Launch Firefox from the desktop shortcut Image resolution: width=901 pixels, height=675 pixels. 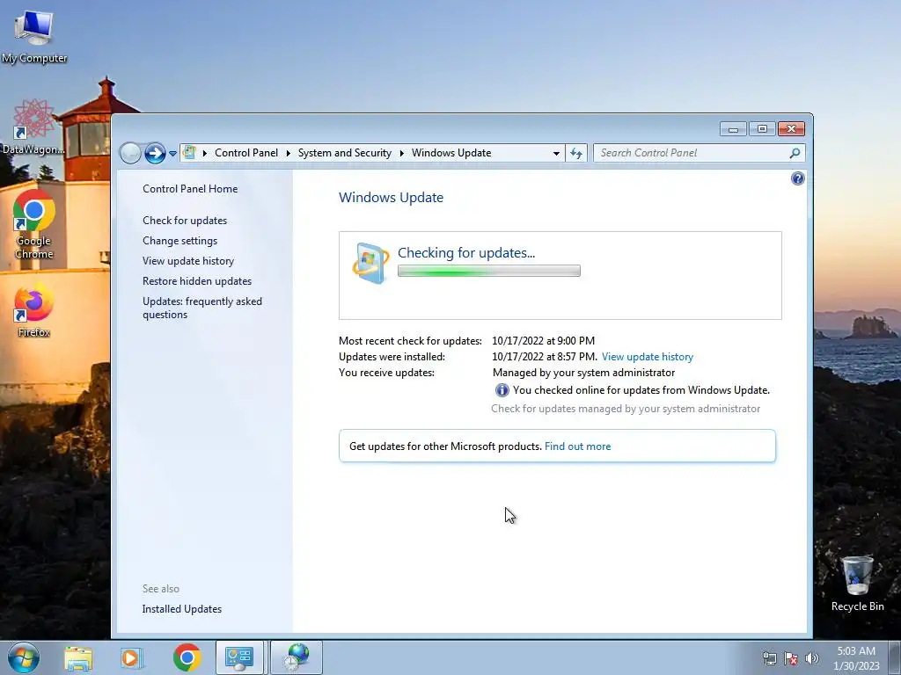tap(34, 310)
